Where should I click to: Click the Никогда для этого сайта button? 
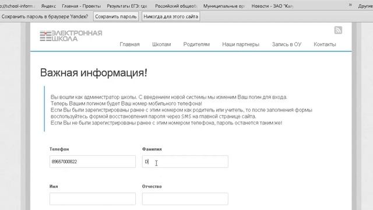click(171, 16)
